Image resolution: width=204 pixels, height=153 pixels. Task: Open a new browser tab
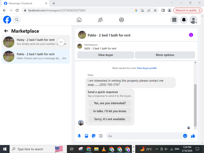(x=54, y=3)
